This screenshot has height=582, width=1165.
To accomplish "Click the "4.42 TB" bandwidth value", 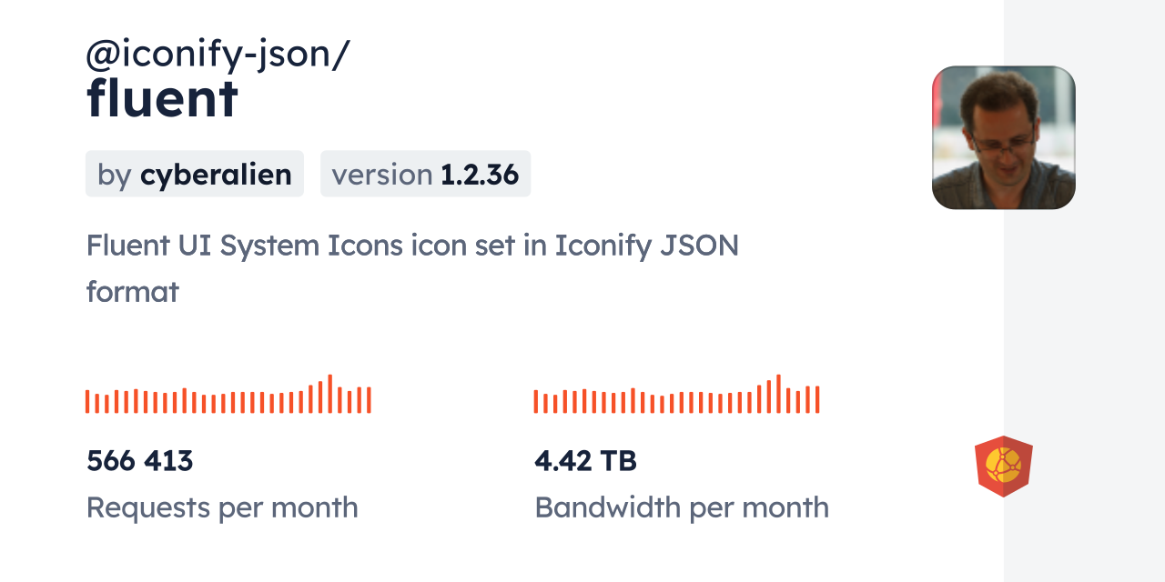I will click(585, 461).
